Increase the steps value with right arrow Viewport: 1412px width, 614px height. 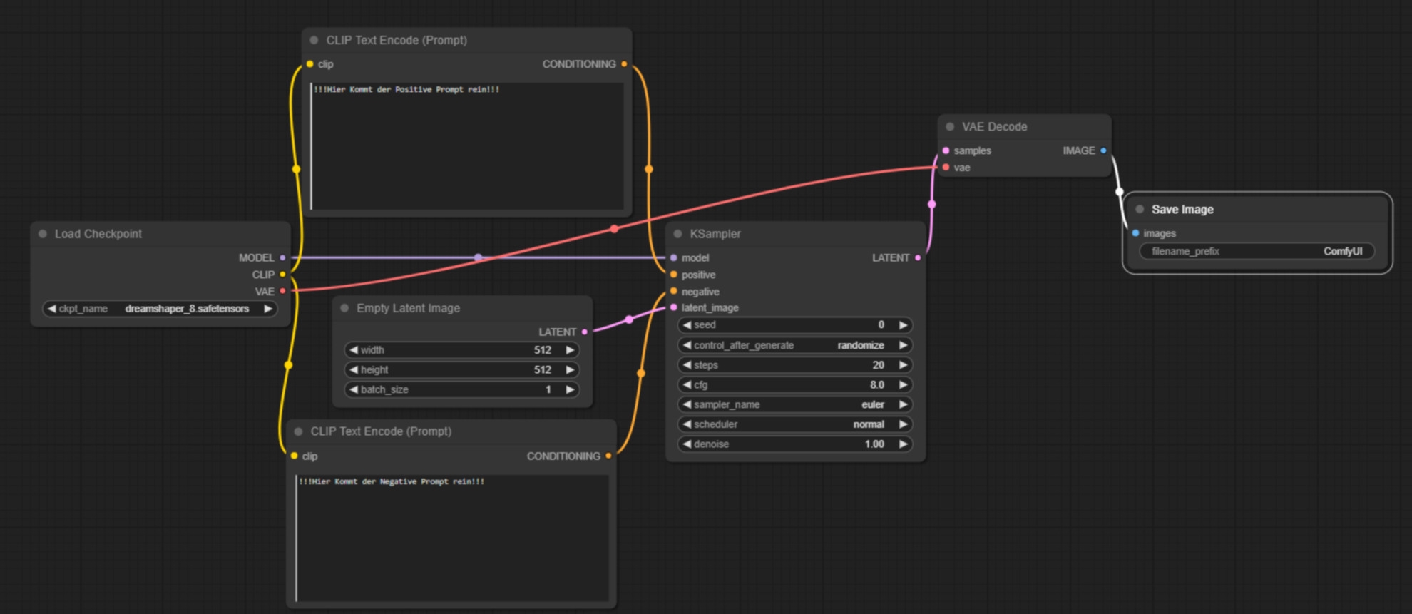click(x=904, y=365)
